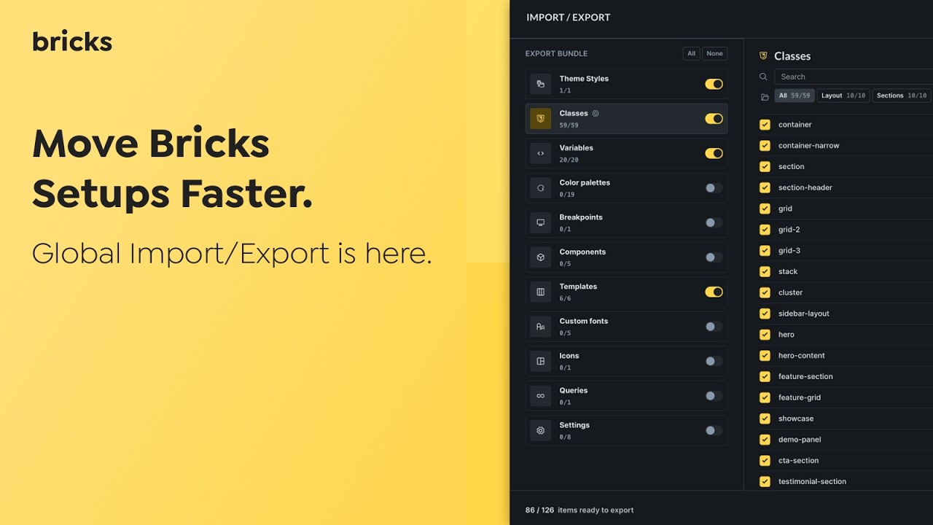Click the Settings gear icon

[541, 430]
